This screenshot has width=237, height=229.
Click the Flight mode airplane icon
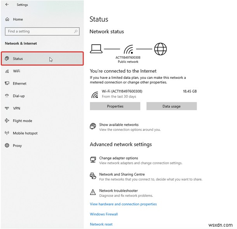pos(7,120)
